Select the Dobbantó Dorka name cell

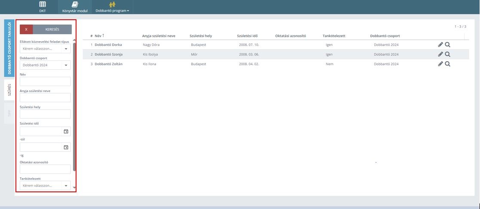(x=108, y=45)
